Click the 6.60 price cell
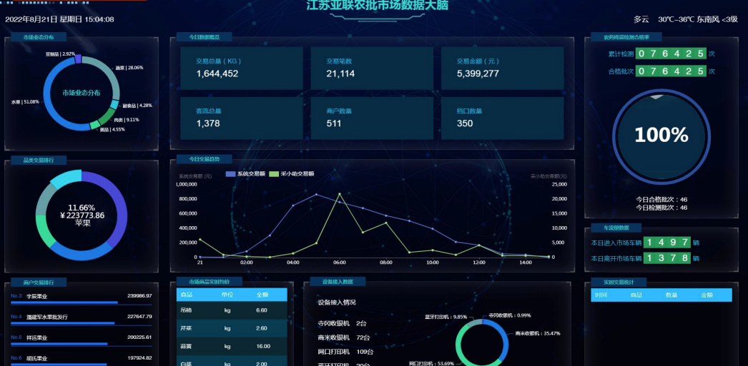The height and width of the screenshot is (366, 748). [262, 310]
